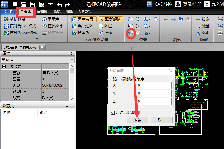Rotate the drawing clockwise
Image resolution: width=224 pixels, height=149 pixels.
(x=131, y=26)
